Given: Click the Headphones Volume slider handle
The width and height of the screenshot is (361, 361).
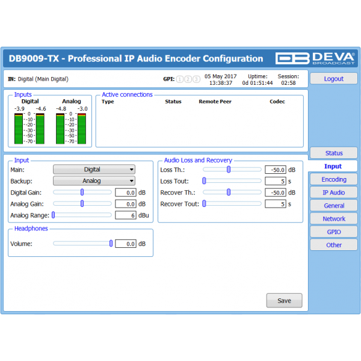Looking at the screenshot, I should (111, 243).
